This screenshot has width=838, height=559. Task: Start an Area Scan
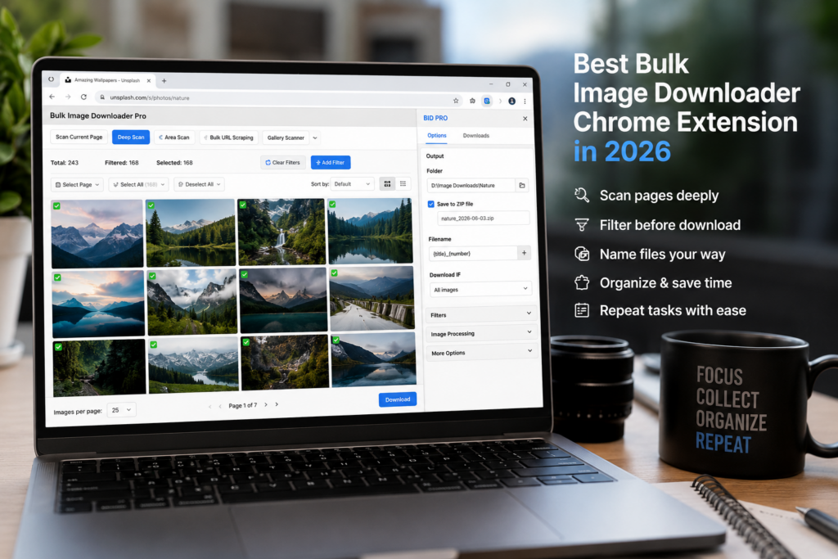click(x=175, y=137)
